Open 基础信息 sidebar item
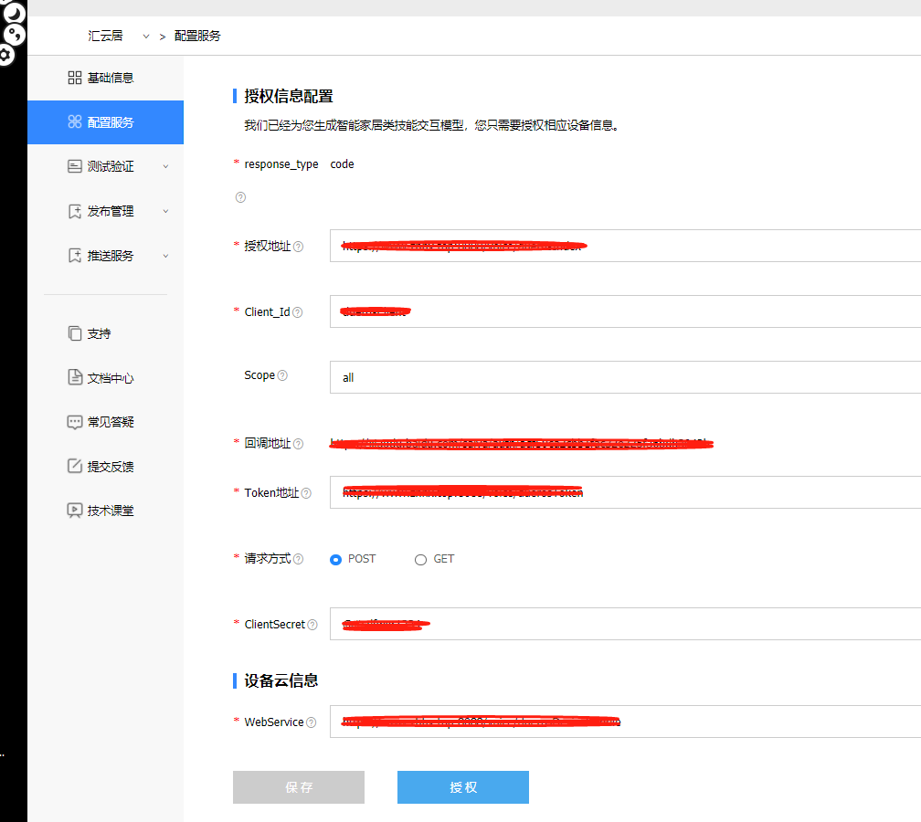 click(x=105, y=78)
